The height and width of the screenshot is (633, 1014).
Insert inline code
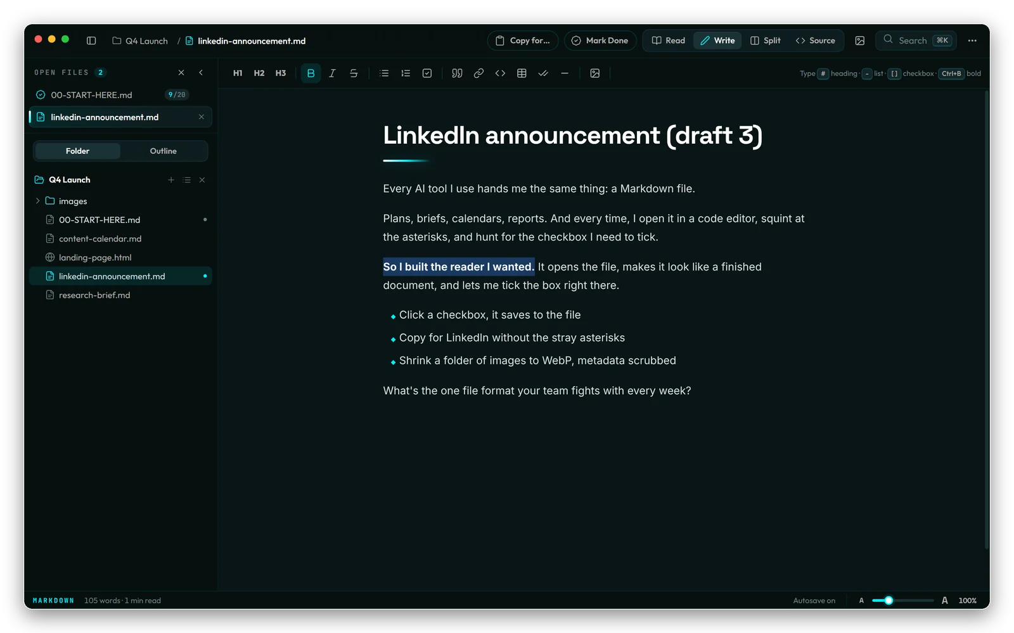tap(500, 74)
